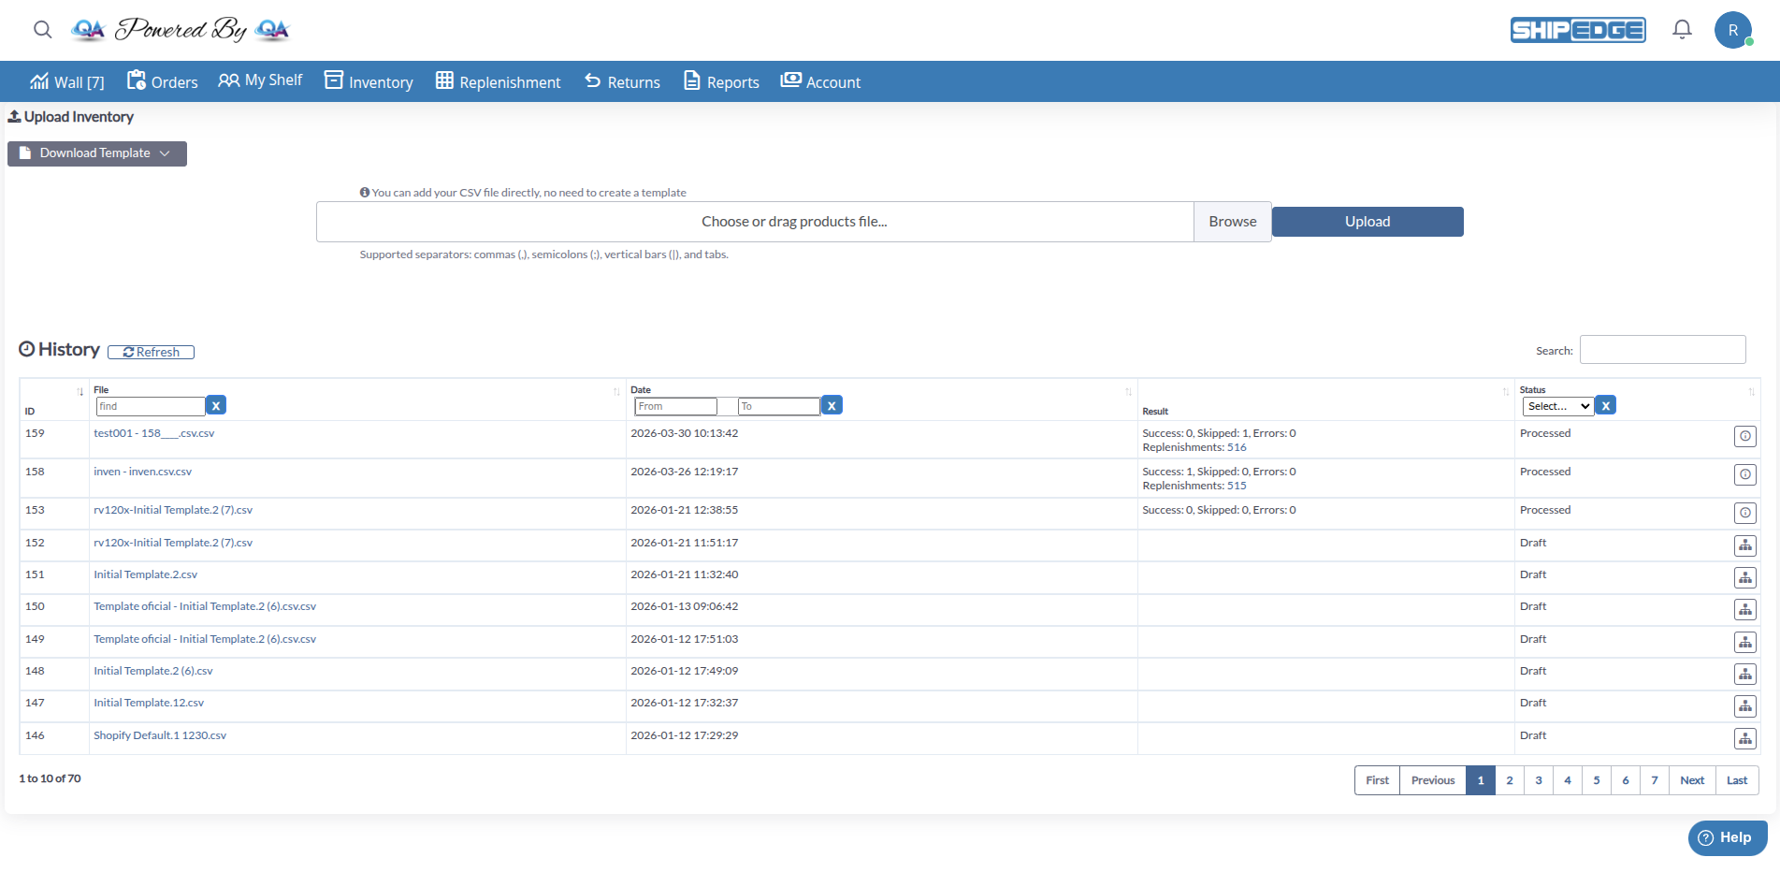This screenshot has height=872, width=1780.
Task: Click the Powered By QA logo
Action: pos(181,30)
